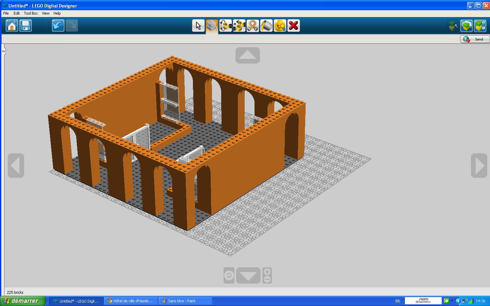Undo the last action

pyautogui.click(x=58, y=26)
